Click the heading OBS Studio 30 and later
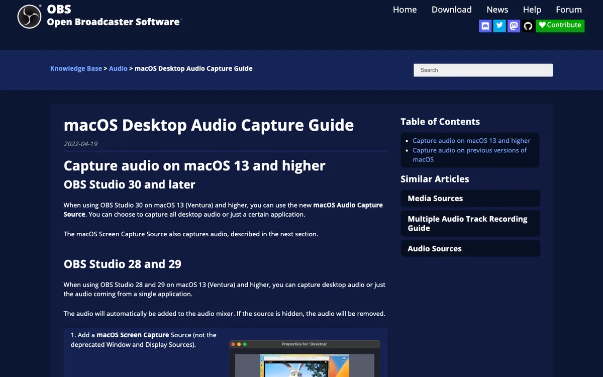This screenshot has width=603, height=377. pyautogui.click(x=130, y=184)
